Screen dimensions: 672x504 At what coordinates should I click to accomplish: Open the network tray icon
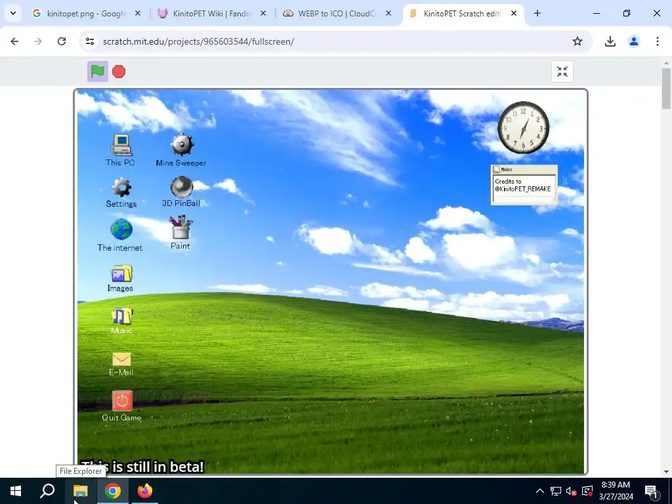[556, 491]
